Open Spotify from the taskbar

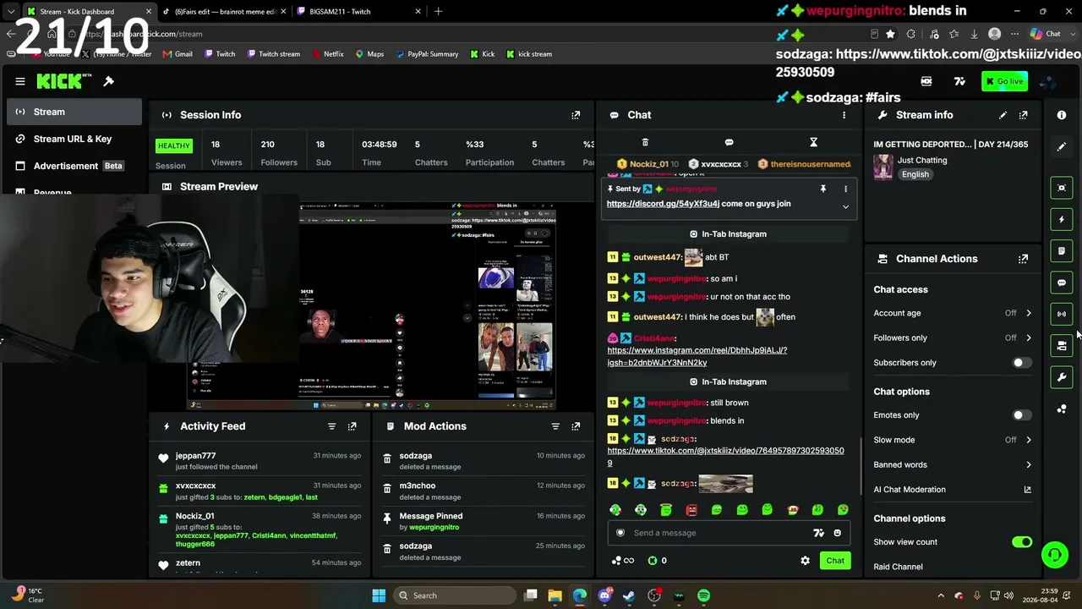pos(703,595)
